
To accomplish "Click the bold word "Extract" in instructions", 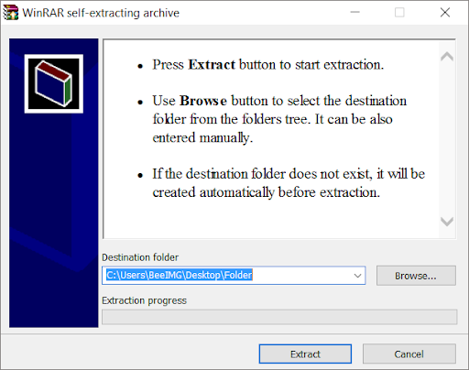I will coord(212,65).
